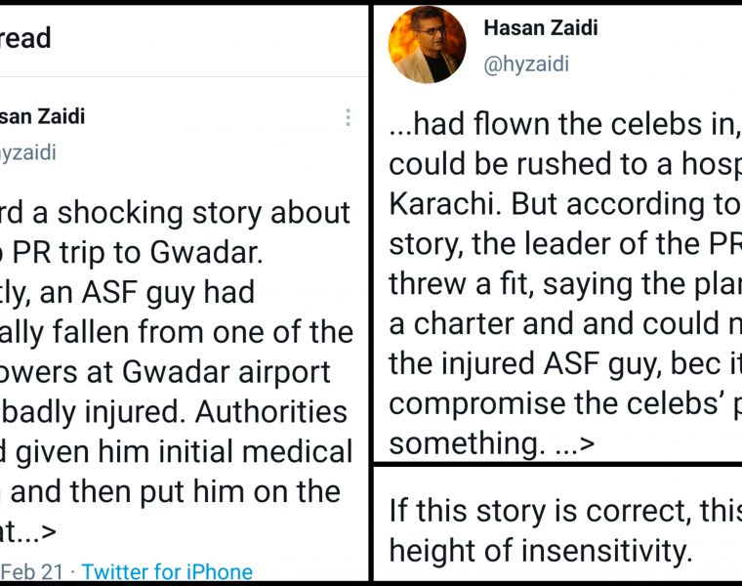The height and width of the screenshot is (586, 742).
Task: Click Hasan Zaidi's profile picture
Action: pyautogui.click(x=427, y=44)
